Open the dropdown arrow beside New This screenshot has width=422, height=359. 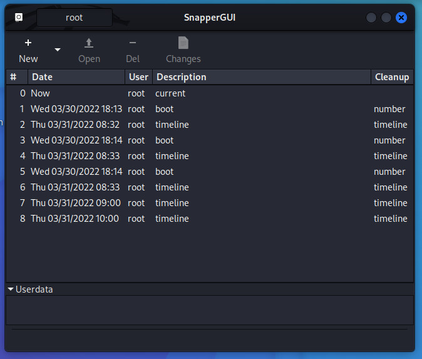point(58,50)
